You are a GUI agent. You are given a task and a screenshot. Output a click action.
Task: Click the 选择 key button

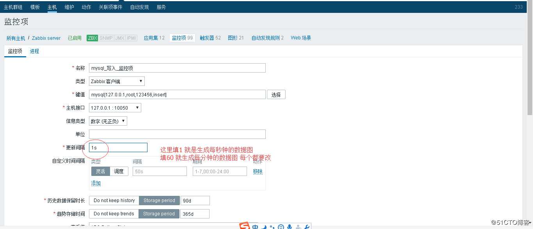pos(276,94)
